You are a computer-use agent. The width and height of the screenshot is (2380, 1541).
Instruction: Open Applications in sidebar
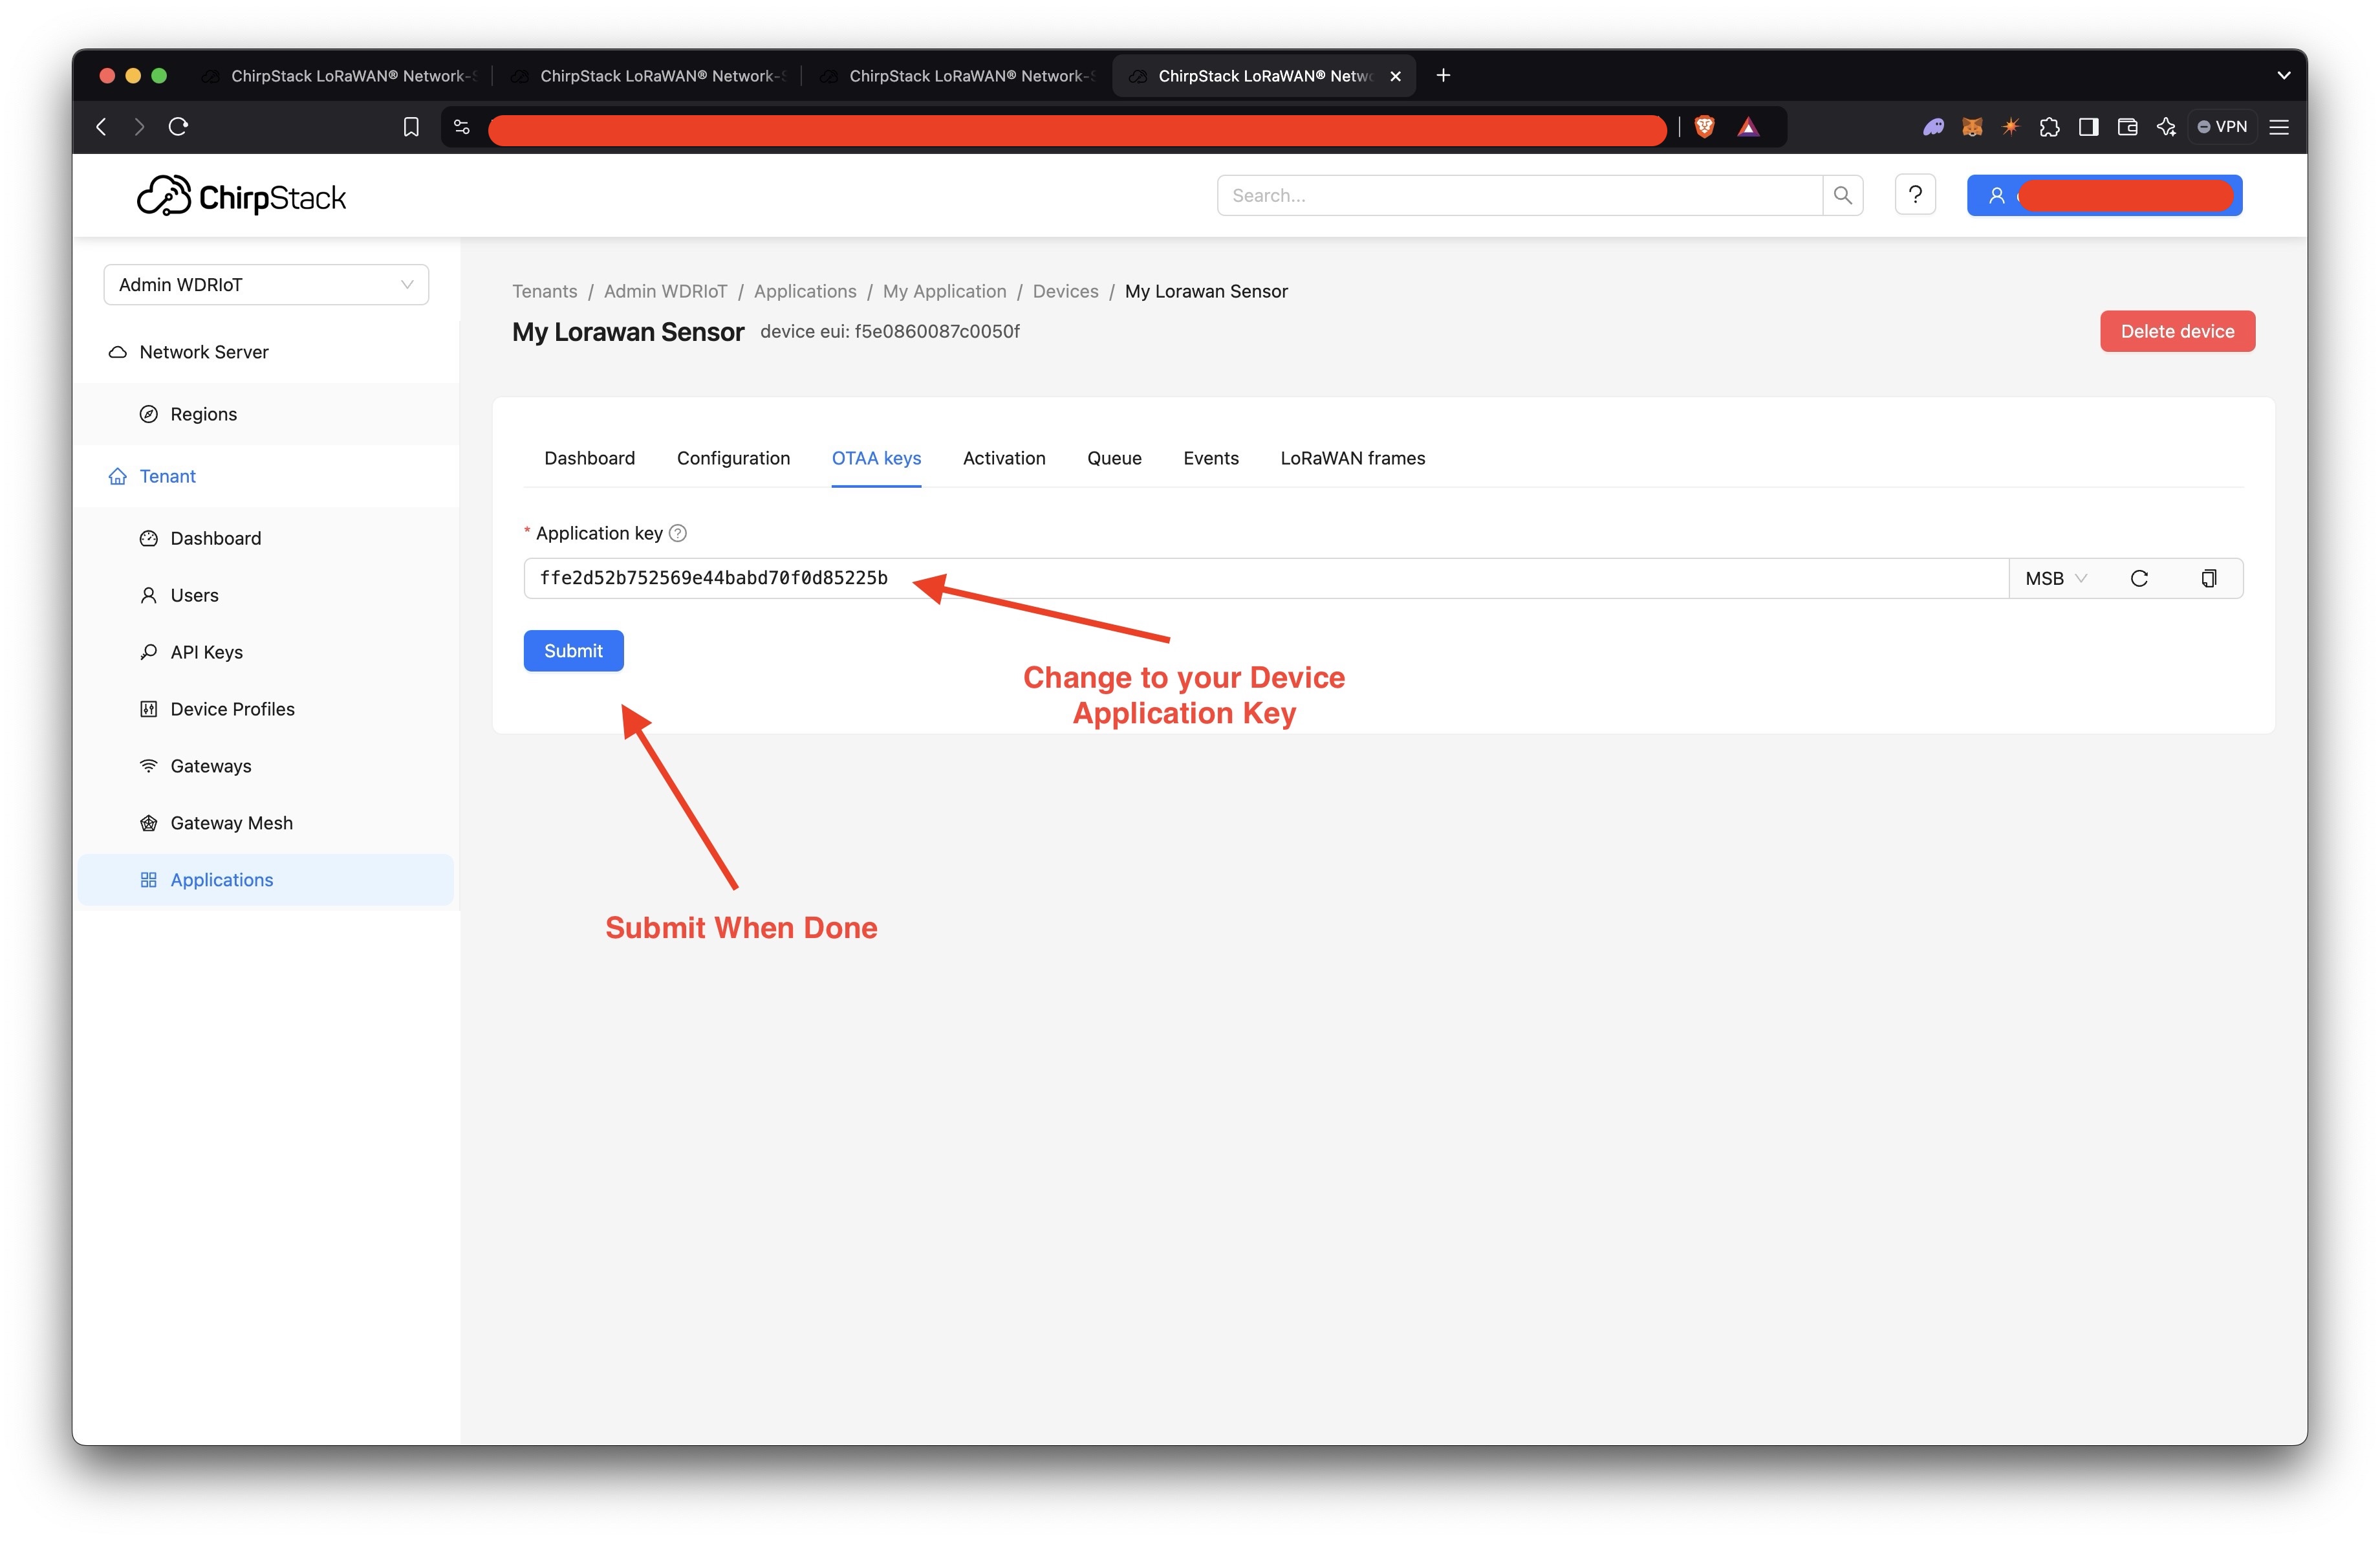point(266,880)
